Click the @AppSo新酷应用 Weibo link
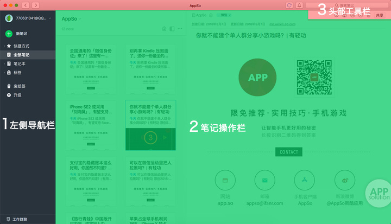The image size is (391, 224). (x=345, y=203)
